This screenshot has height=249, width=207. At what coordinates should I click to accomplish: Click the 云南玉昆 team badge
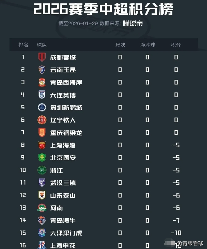point(42,70)
